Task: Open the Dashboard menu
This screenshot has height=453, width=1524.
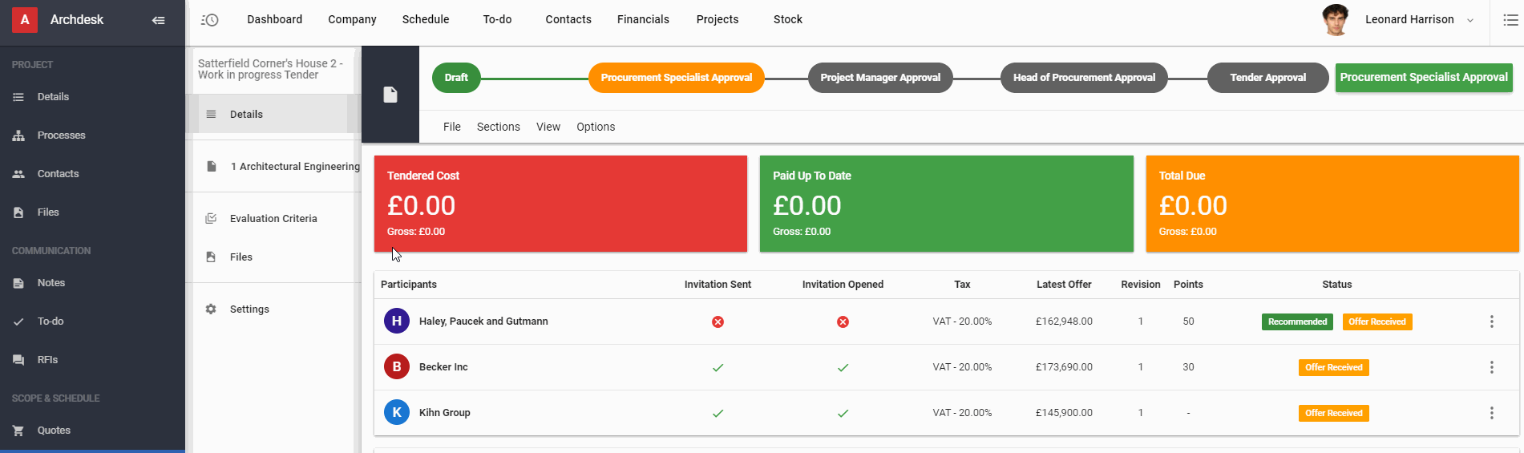Action: pyautogui.click(x=275, y=19)
